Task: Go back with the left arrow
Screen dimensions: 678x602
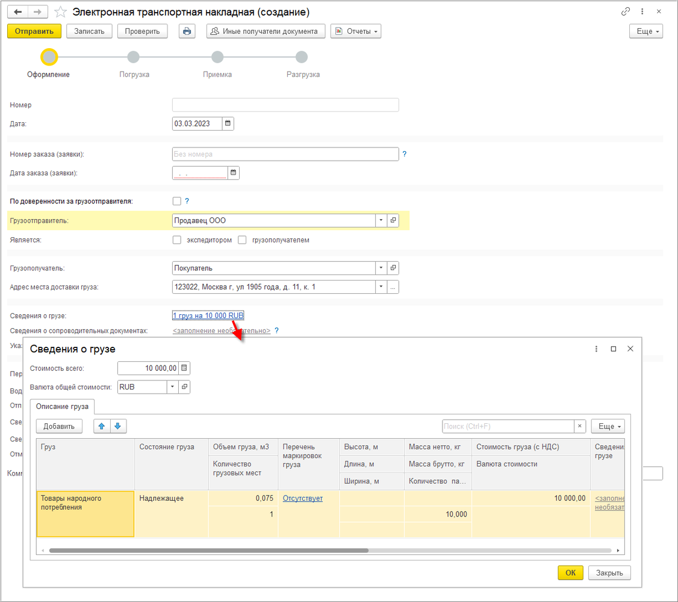Action: tap(18, 12)
